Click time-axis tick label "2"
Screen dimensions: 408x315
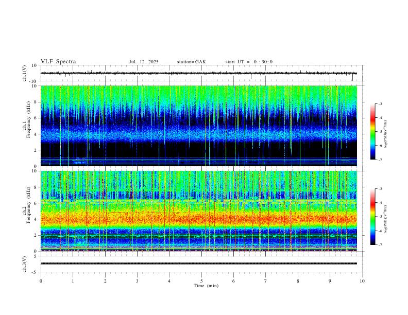pos(105,281)
